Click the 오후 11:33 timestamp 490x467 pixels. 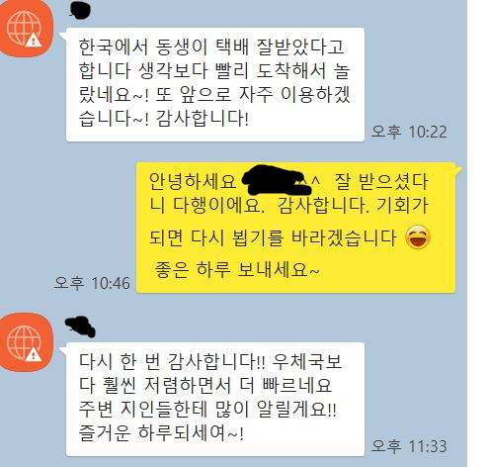(409, 446)
